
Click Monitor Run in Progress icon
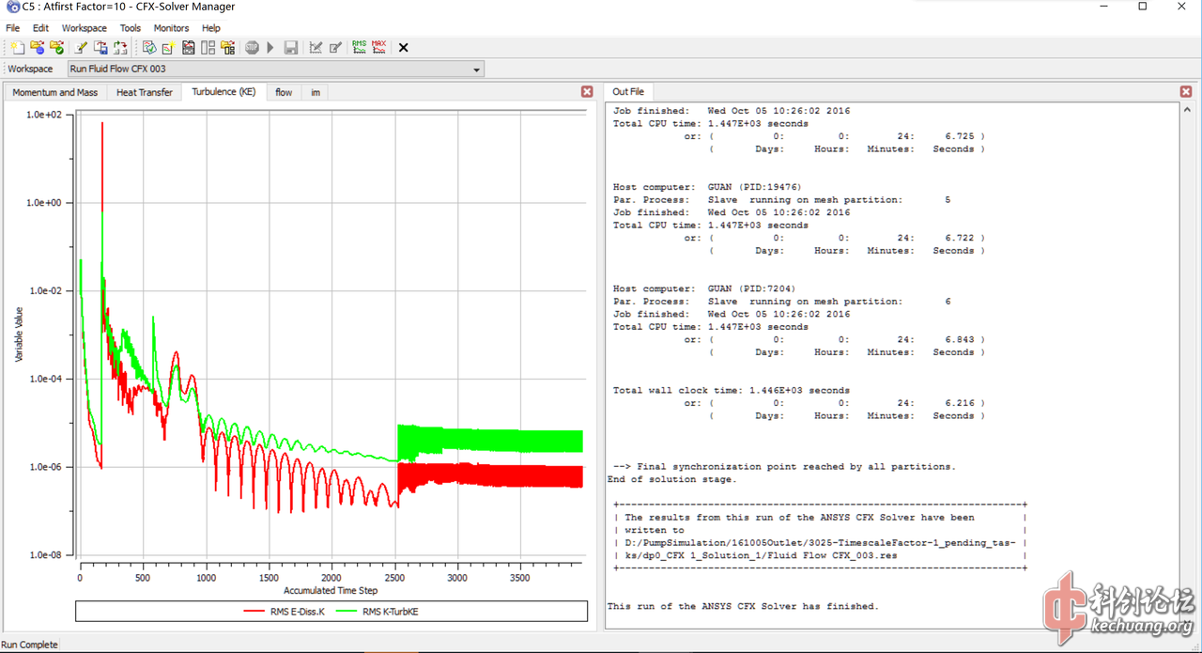click(x=38, y=47)
